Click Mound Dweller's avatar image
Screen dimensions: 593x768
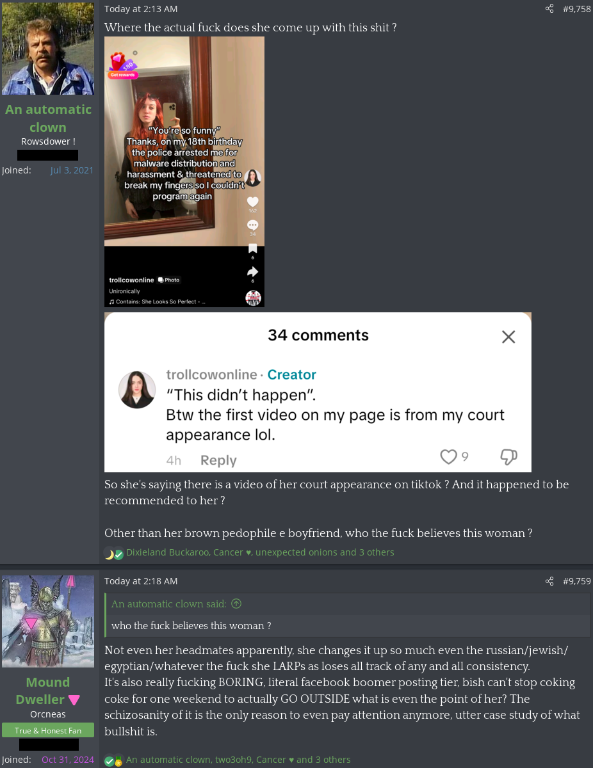pos(48,621)
